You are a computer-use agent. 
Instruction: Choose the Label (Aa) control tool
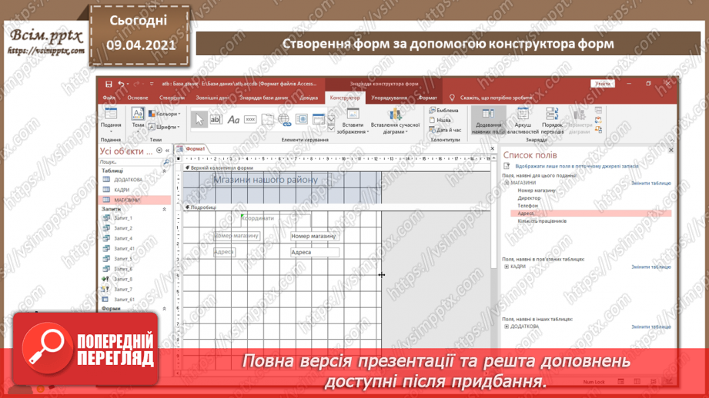click(233, 120)
